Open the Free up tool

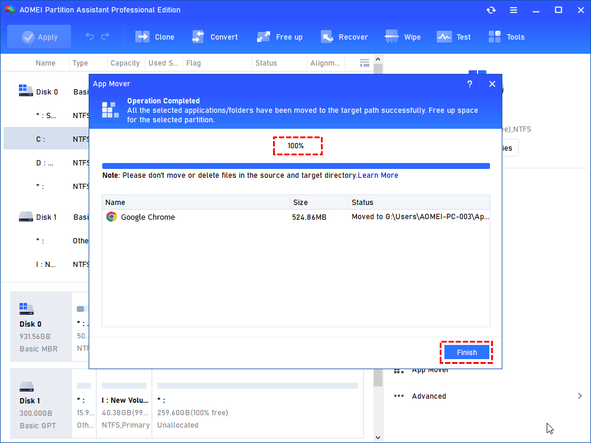pyautogui.click(x=280, y=37)
